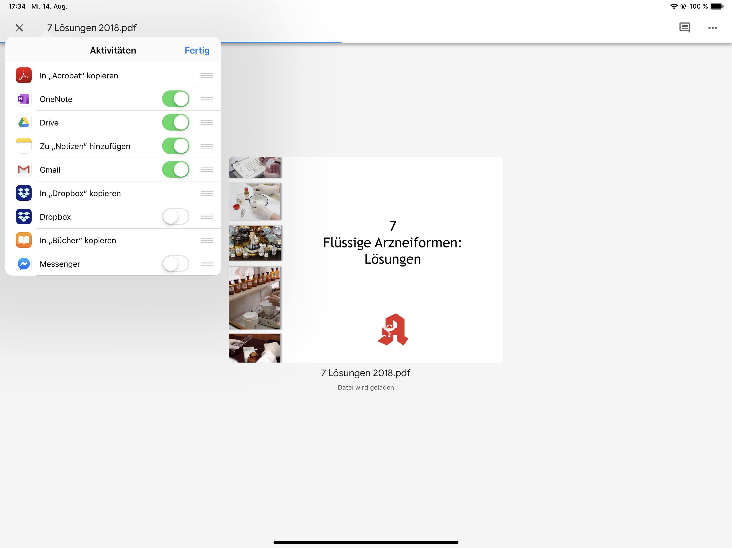Tap the OneNote app icon
Viewport: 732px width, 548px height.
click(x=24, y=99)
